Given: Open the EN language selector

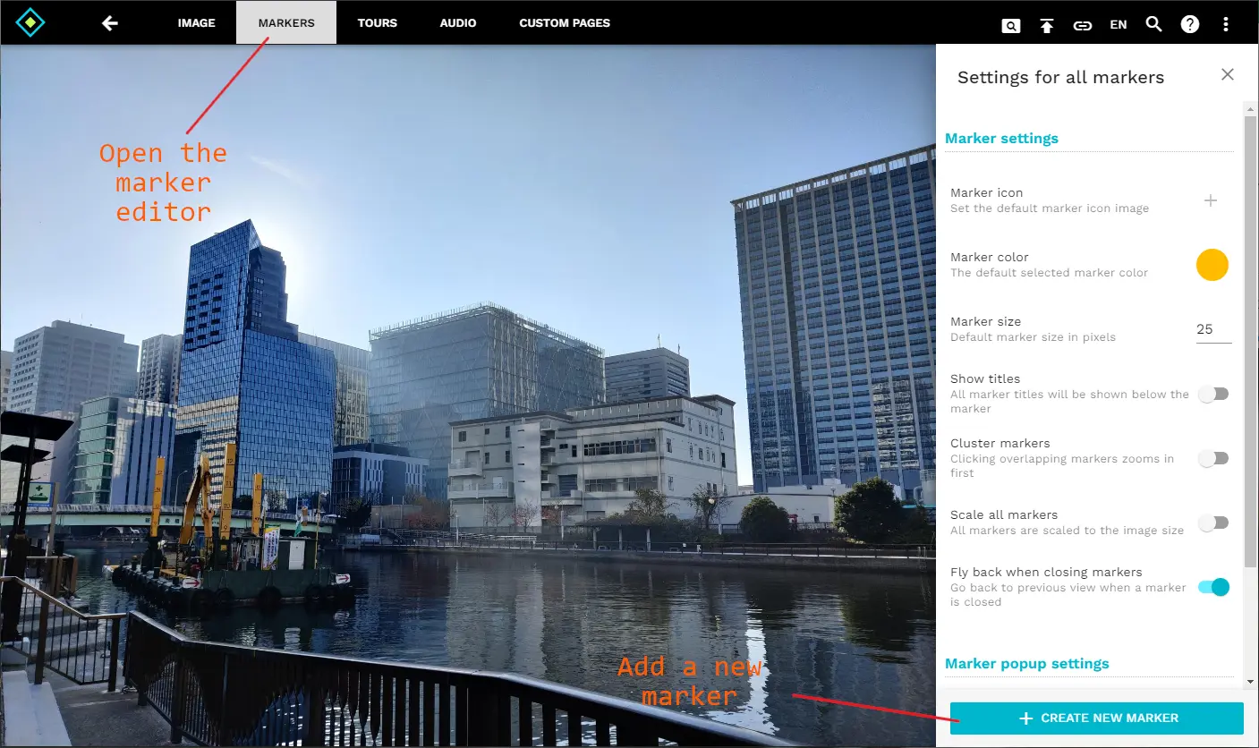Looking at the screenshot, I should click(x=1118, y=25).
